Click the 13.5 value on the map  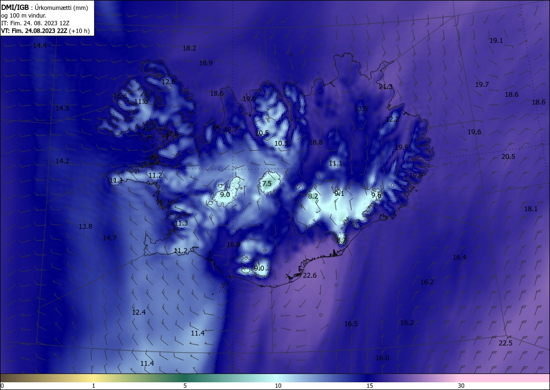pyautogui.click(x=361, y=109)
